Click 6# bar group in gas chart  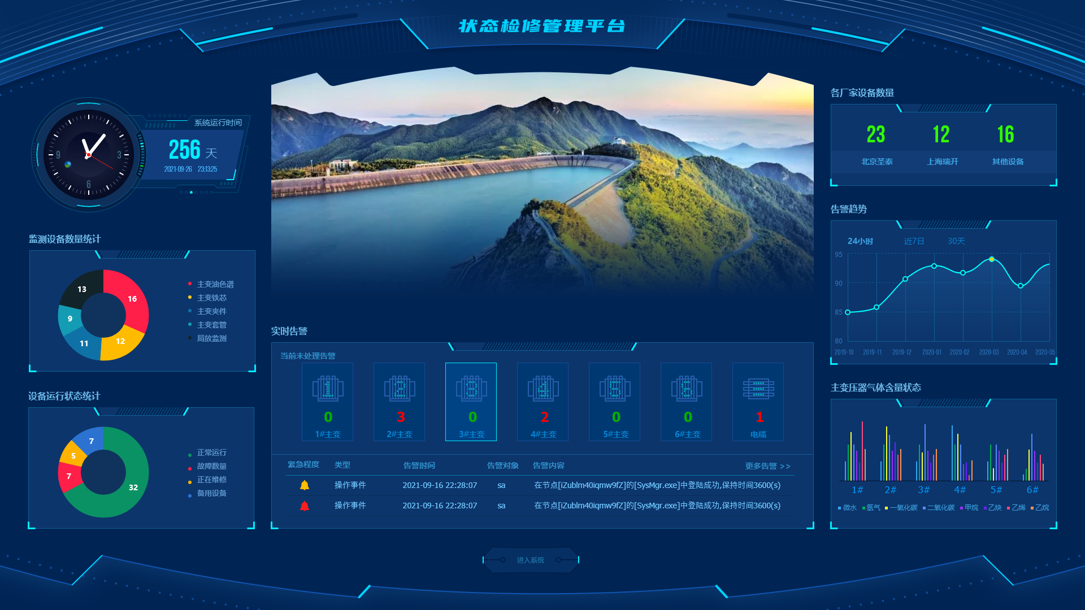click(1033, 457)
